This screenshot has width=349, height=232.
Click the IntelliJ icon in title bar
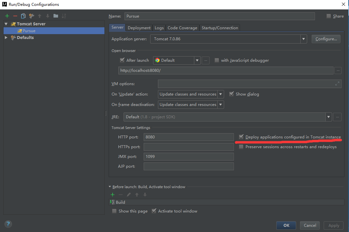(x=5, y=4)
